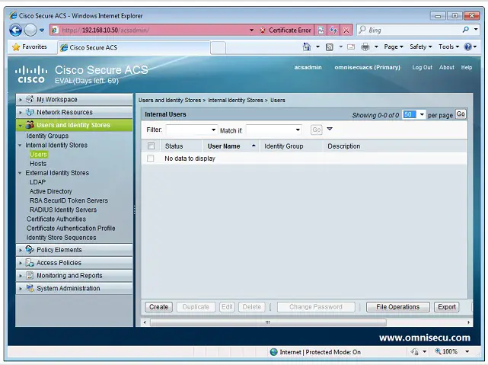Open the address bar history dropdown
Screen dimensions: 488x365
251,30
